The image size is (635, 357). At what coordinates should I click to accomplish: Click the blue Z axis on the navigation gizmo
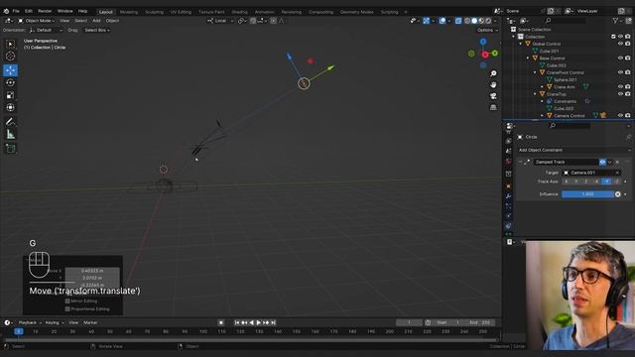pos(483,42)
